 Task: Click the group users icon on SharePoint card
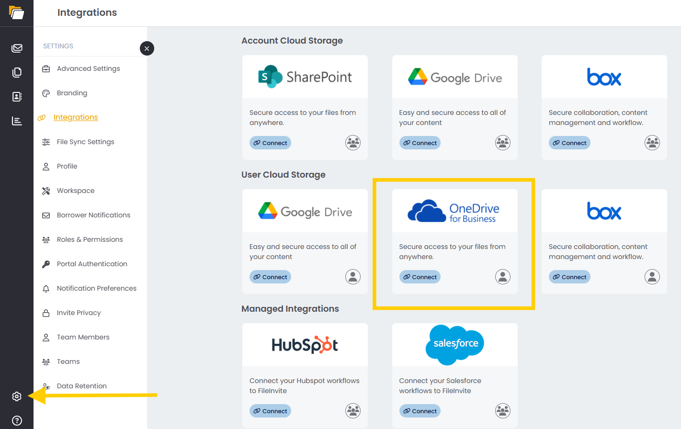353,143
